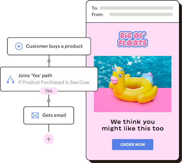
Task: Select the split path branch icon
Action: [x=10, y=79]
